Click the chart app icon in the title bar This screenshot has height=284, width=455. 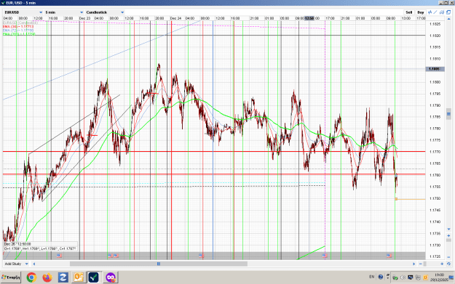point(3,3)
